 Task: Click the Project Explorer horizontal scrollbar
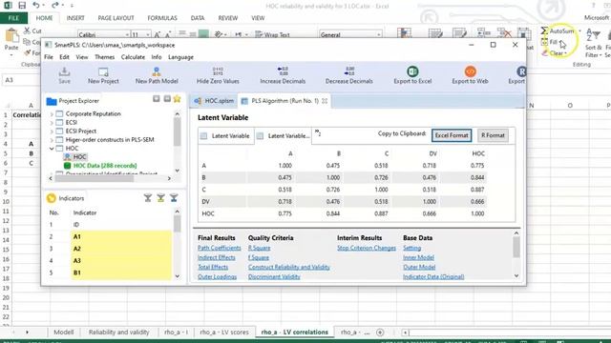pyautogui.click(x=95, y=178)
